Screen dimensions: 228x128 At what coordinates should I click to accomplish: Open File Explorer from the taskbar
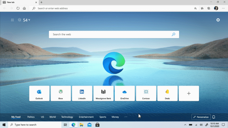(x=81, y=125)
